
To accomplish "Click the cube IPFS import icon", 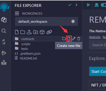I will point(42,32).
